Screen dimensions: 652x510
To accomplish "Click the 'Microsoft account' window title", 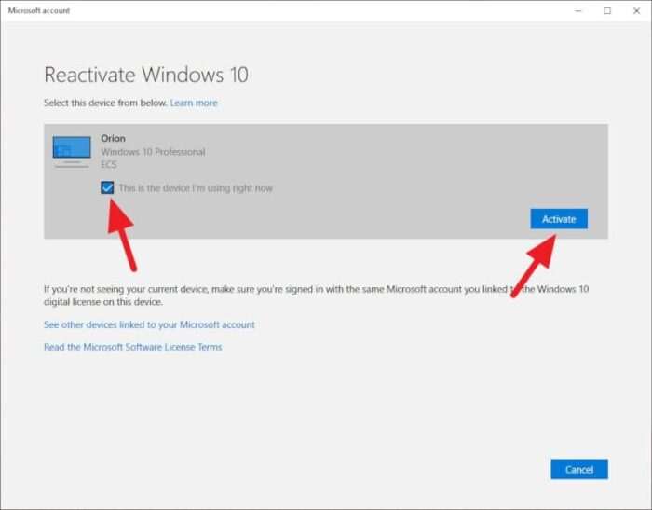I will [39, 11].
